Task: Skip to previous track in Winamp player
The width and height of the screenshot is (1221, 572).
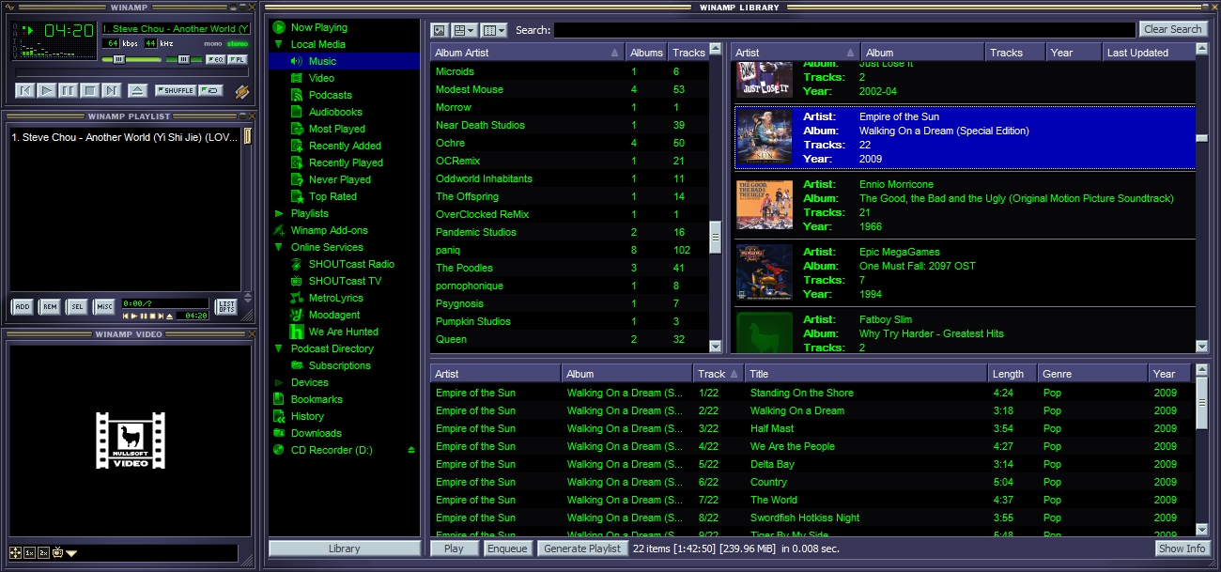Action: pos(25,90)
